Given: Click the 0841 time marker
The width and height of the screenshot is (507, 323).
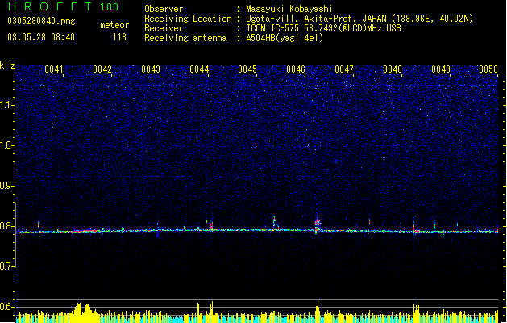Looking at the screenshot, I should click(x=54, y=69).
